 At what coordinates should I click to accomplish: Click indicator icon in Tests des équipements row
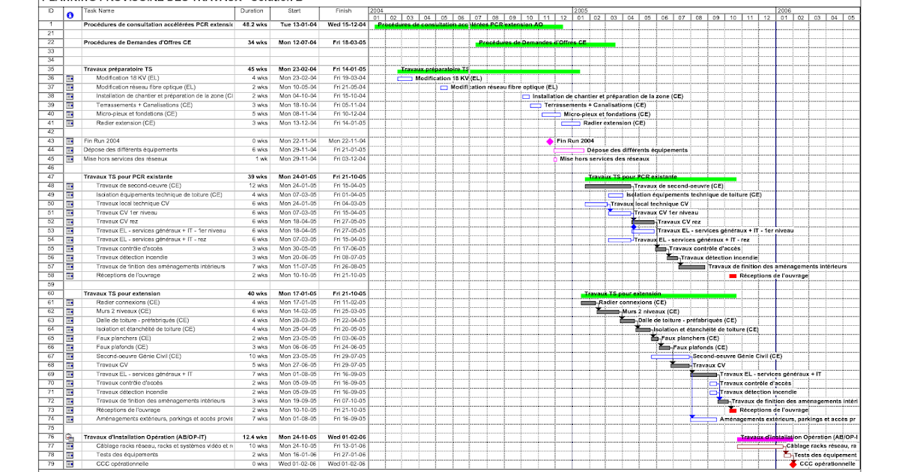pyautogui.click(x=70, y=456)
